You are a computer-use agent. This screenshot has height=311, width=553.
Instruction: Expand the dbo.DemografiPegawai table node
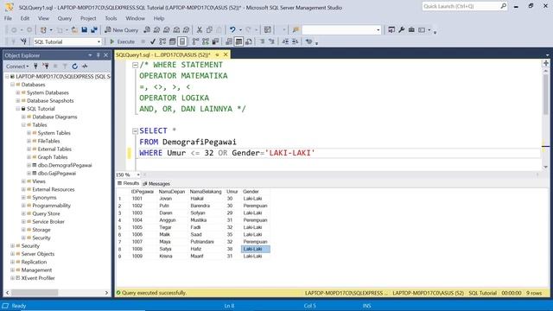point(29,165)
